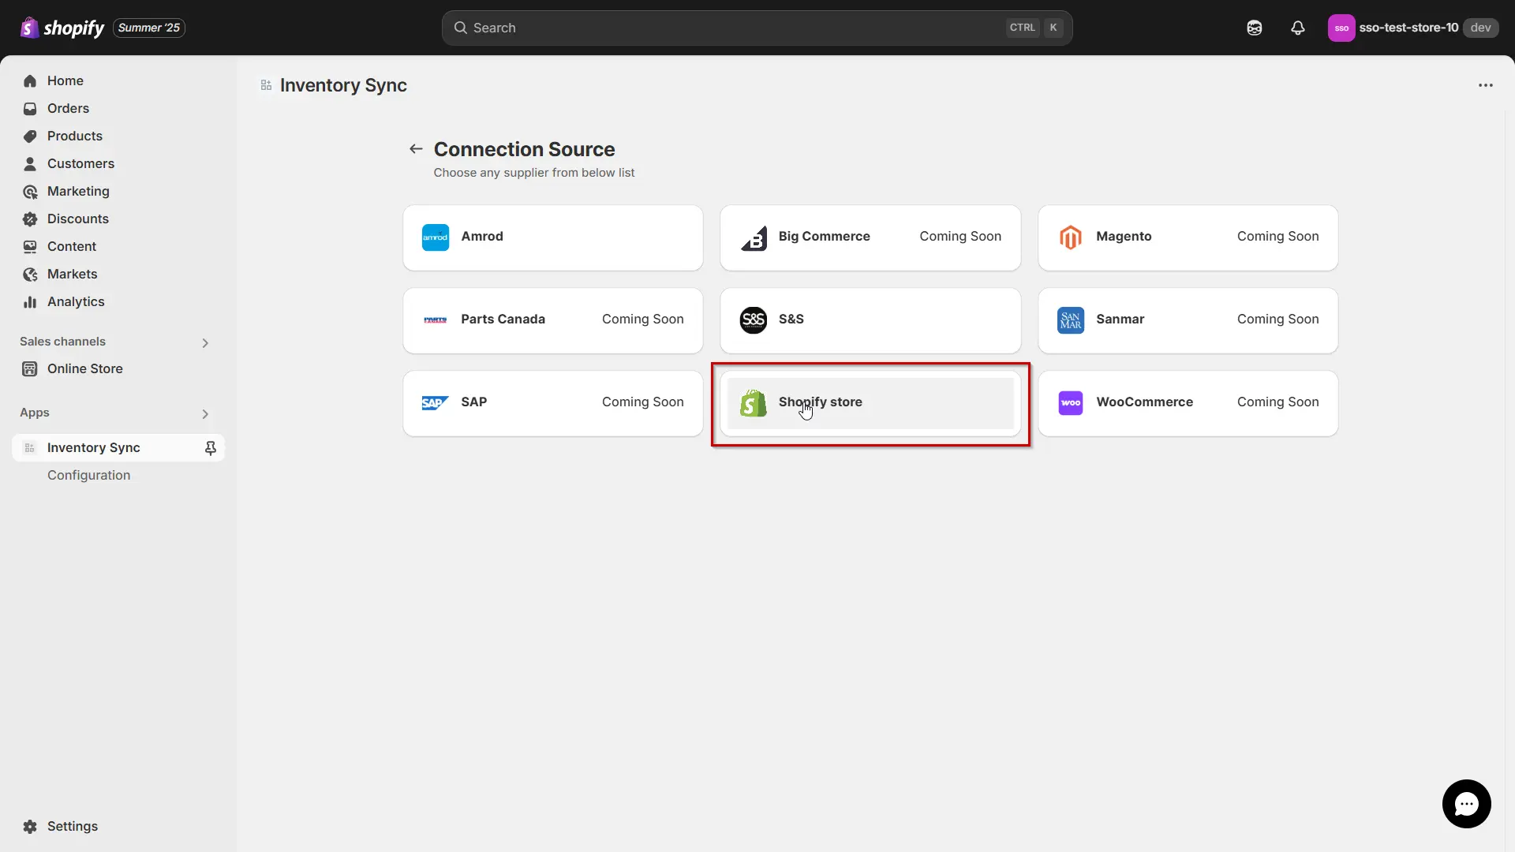The height and width of the screenshot is (852, 1515).
Task: Click the Shopify logo in top bar
Action: 62,28
